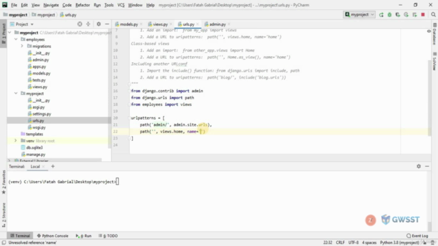This screenshot has height=246, width=438.
Task: Close the admin.py editor tab
Action: (229, 25)
